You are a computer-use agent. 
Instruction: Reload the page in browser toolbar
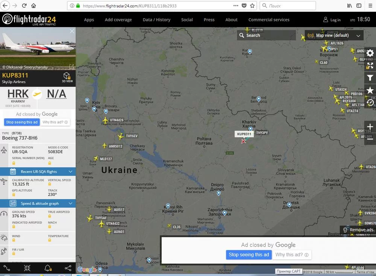[x=24, y=6]
